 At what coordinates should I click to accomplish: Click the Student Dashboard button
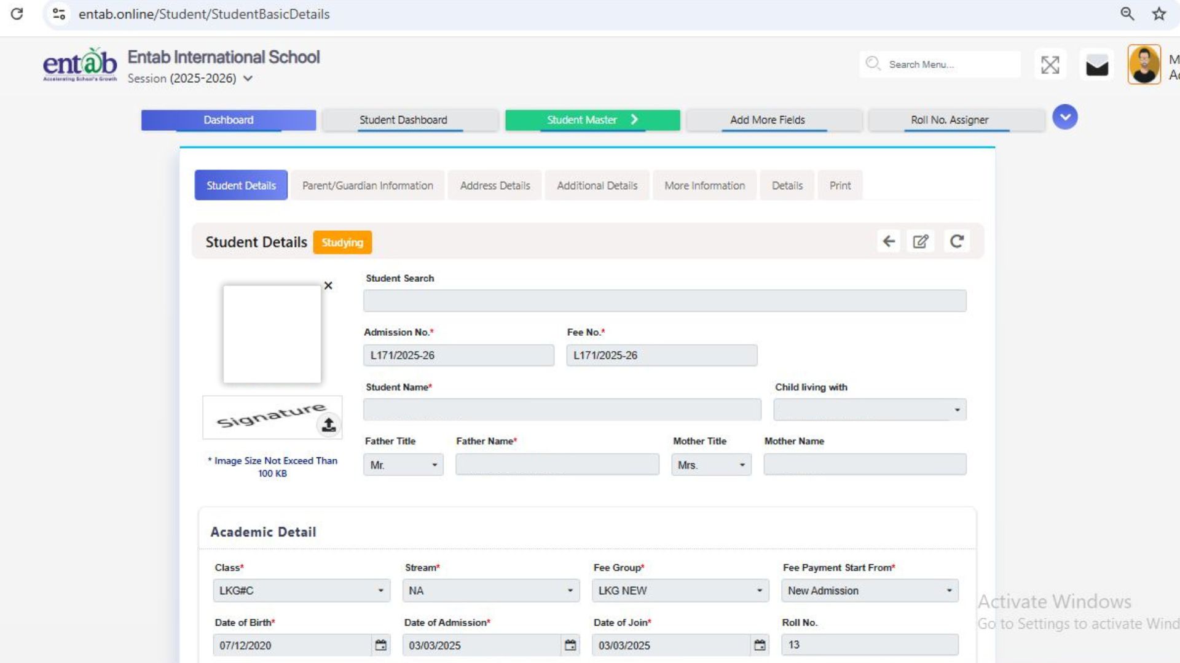pyautogui.click(x=403, y=120)
